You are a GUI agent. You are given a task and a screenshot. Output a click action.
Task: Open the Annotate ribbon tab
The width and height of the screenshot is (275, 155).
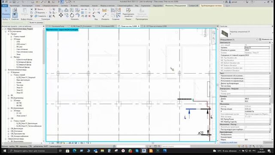(x=85, y=6)
